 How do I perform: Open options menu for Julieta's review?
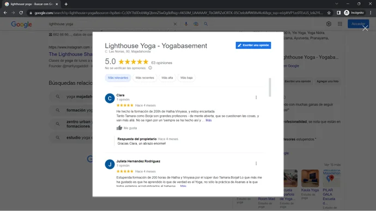click(256, 163)
